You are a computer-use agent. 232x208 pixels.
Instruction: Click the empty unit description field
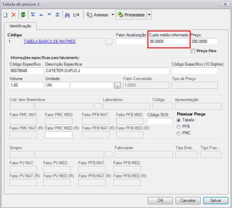pos(92,85)
